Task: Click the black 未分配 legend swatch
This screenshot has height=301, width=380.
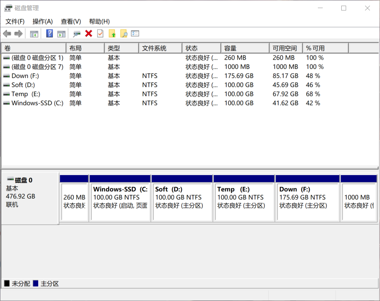Action: pos(7,283)
